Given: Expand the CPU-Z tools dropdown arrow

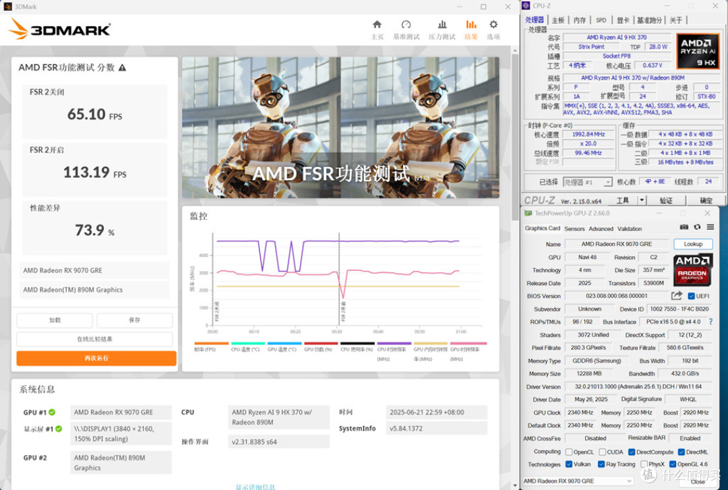Looking at the screenshot, I should pos(642,200).
